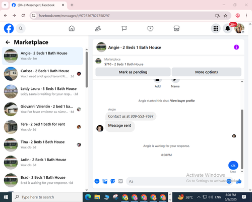The height and width of the screenshot is (202, 252).
Task: Click the sent 'ok' message bubble
Action: (233, 165)
